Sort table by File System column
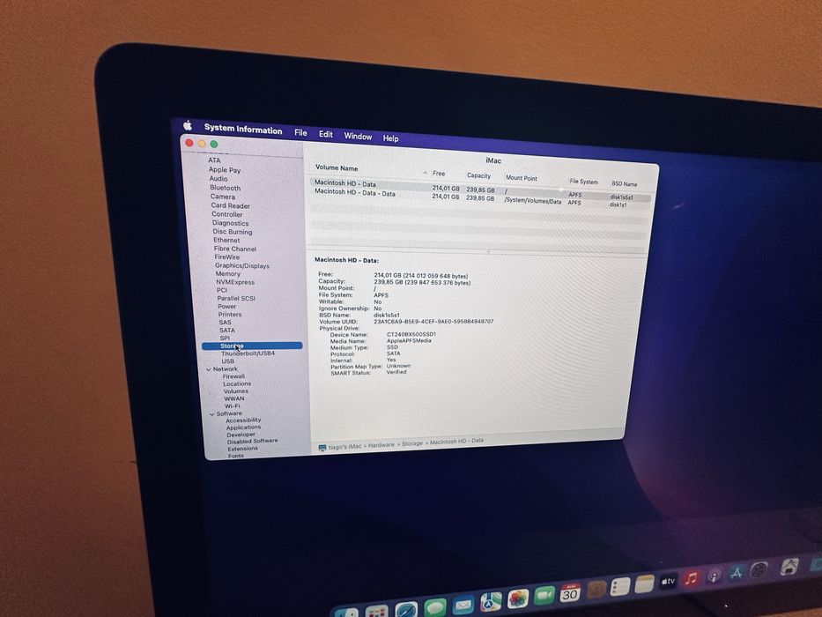The height and width of the screenshot is (617, 822). (583, 182)
